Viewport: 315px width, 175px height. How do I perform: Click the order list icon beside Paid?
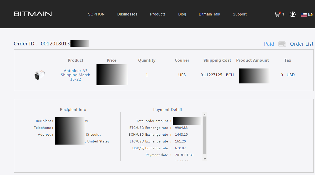pos(282,44)
